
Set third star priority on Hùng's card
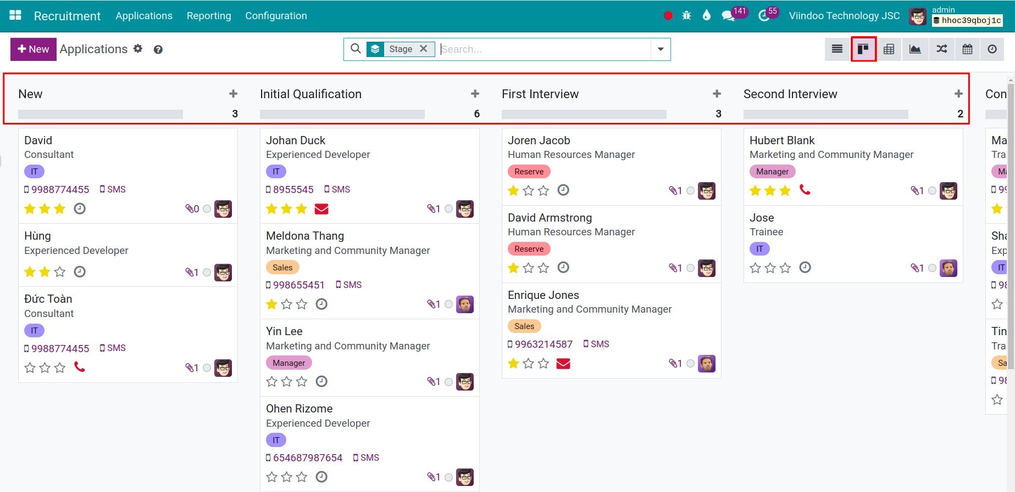click(60, 272)
